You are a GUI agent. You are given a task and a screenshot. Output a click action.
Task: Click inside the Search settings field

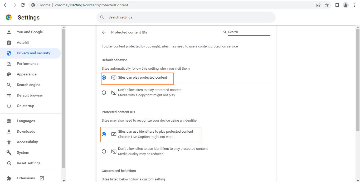tap(184, 17)
